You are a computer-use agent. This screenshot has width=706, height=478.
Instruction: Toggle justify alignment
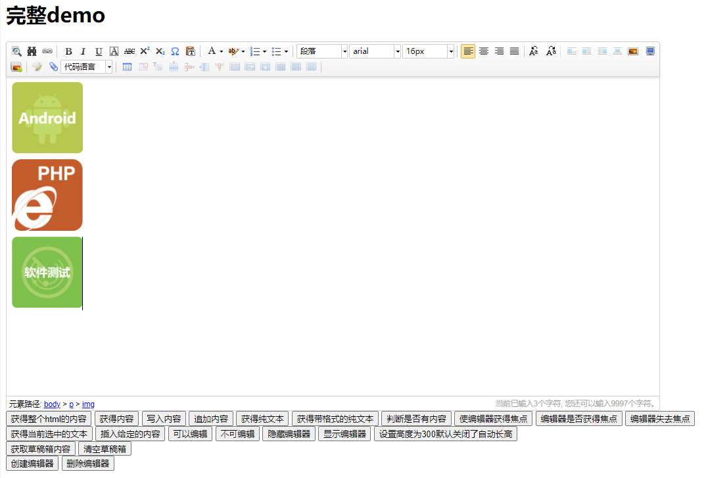point(514,51)
